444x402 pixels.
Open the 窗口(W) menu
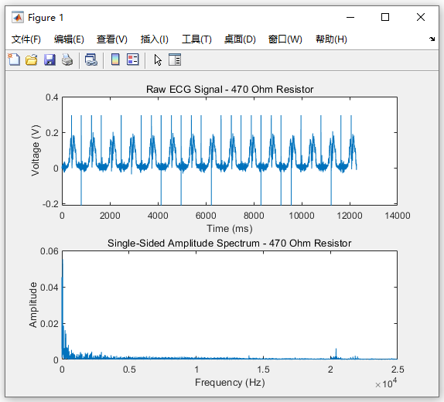[x=285, y=39]
